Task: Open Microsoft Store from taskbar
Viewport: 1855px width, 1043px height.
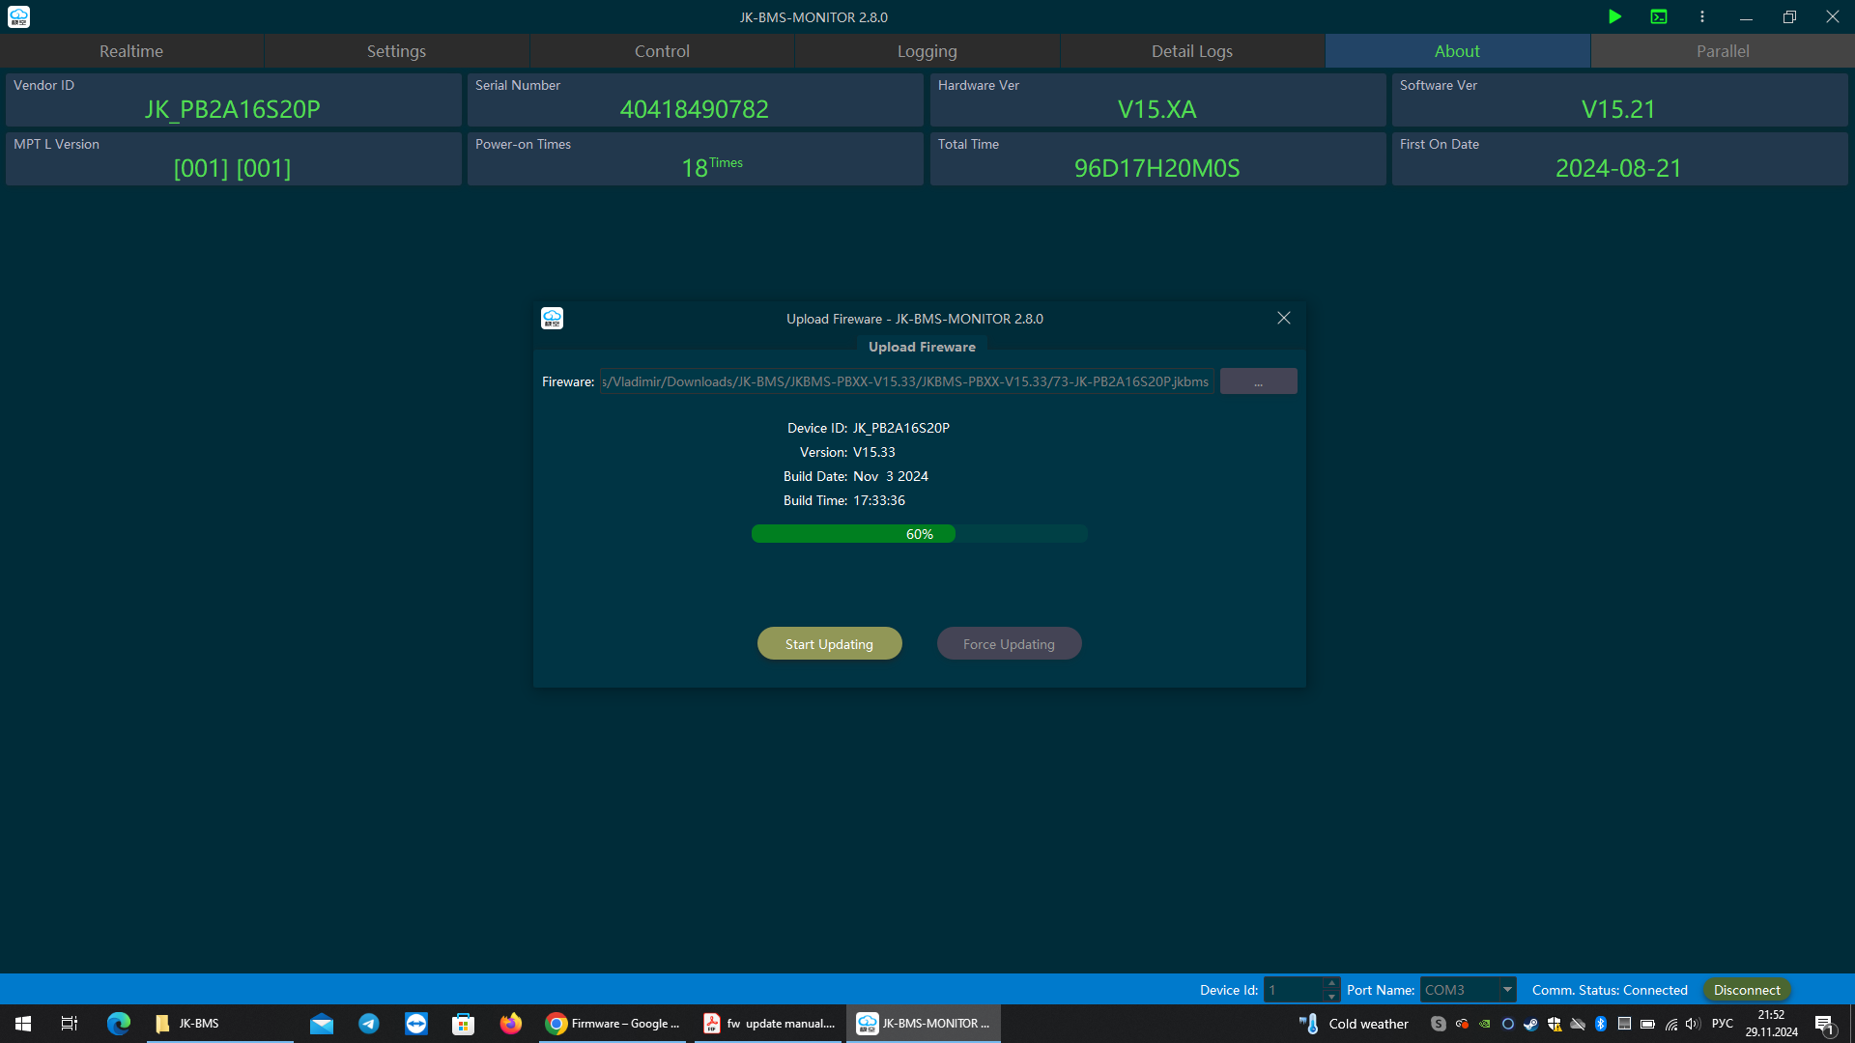Action: 464,1024
